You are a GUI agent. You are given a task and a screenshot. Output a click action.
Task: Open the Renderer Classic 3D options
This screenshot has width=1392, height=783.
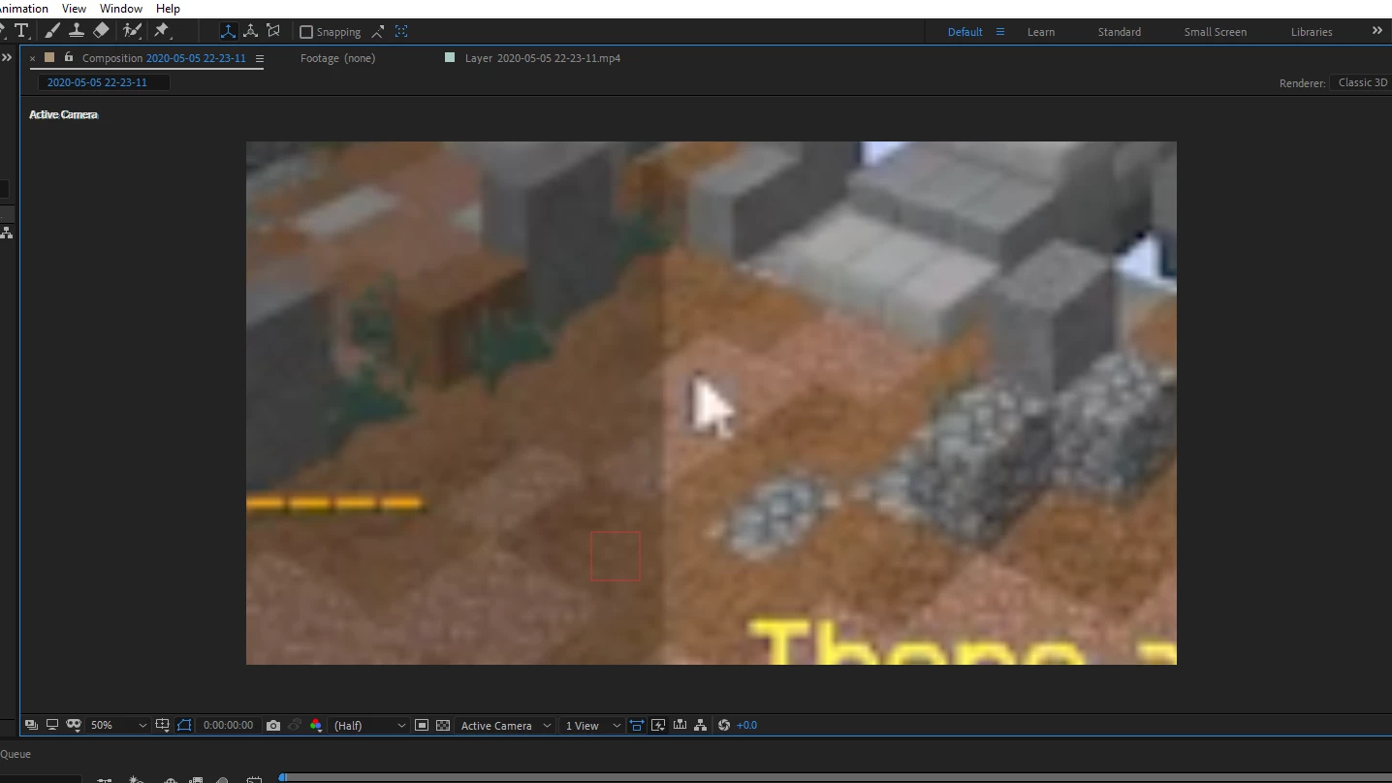pyautogui.click(x=1362, y=82)
